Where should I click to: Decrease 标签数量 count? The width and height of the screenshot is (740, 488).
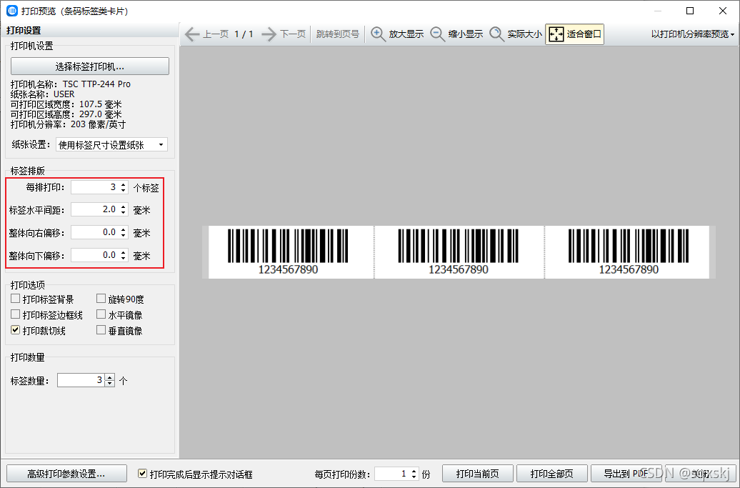click(110, 383)
